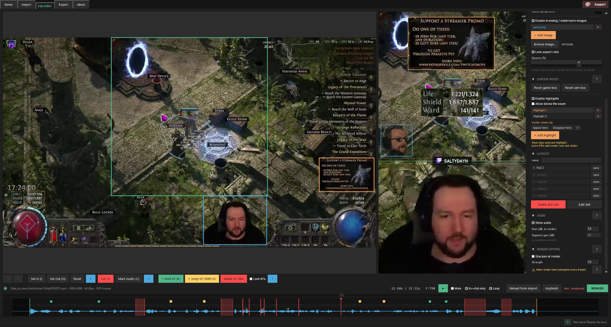Collapse the RENDER OPTIONS section
The width and height of the screenshot is (611, 327).
pyautogui.click(x=533, y=249)
